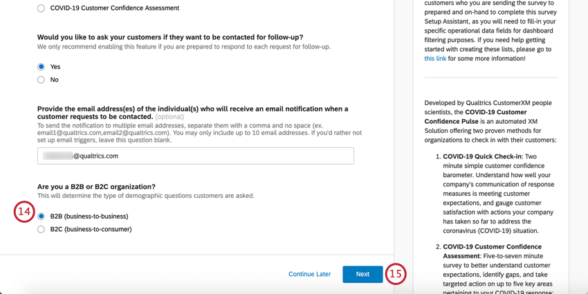
Task: Select B2C (business-to-consumer) option
Action: [x=41, y=230]
